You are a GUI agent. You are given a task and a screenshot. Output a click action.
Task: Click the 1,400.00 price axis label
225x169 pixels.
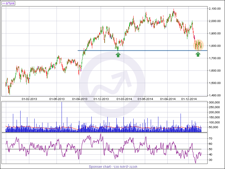(x=214, y=95)
